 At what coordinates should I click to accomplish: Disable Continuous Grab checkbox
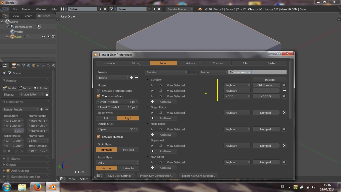click(x=98, y=96)
